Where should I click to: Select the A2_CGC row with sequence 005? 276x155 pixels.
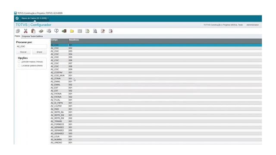pyautogui.click(x=156, y=57)
